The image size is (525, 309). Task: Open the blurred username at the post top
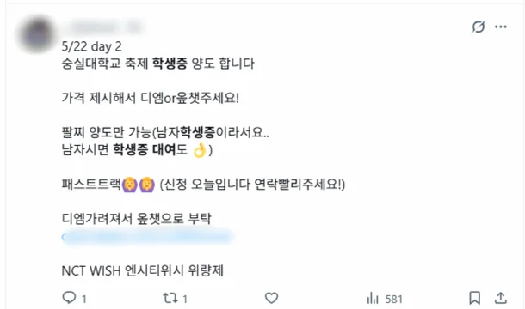tap(102, 27)
